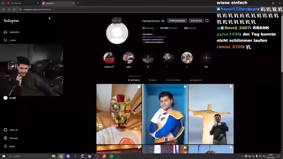283x159 pixels.
Task: Open the 28 Beiträge count
Action: pyautogui.click(x=148, y=28)
